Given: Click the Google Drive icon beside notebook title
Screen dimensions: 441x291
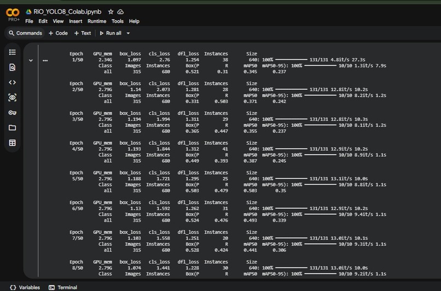Looking at the screenshot, I should click(28, 12).
